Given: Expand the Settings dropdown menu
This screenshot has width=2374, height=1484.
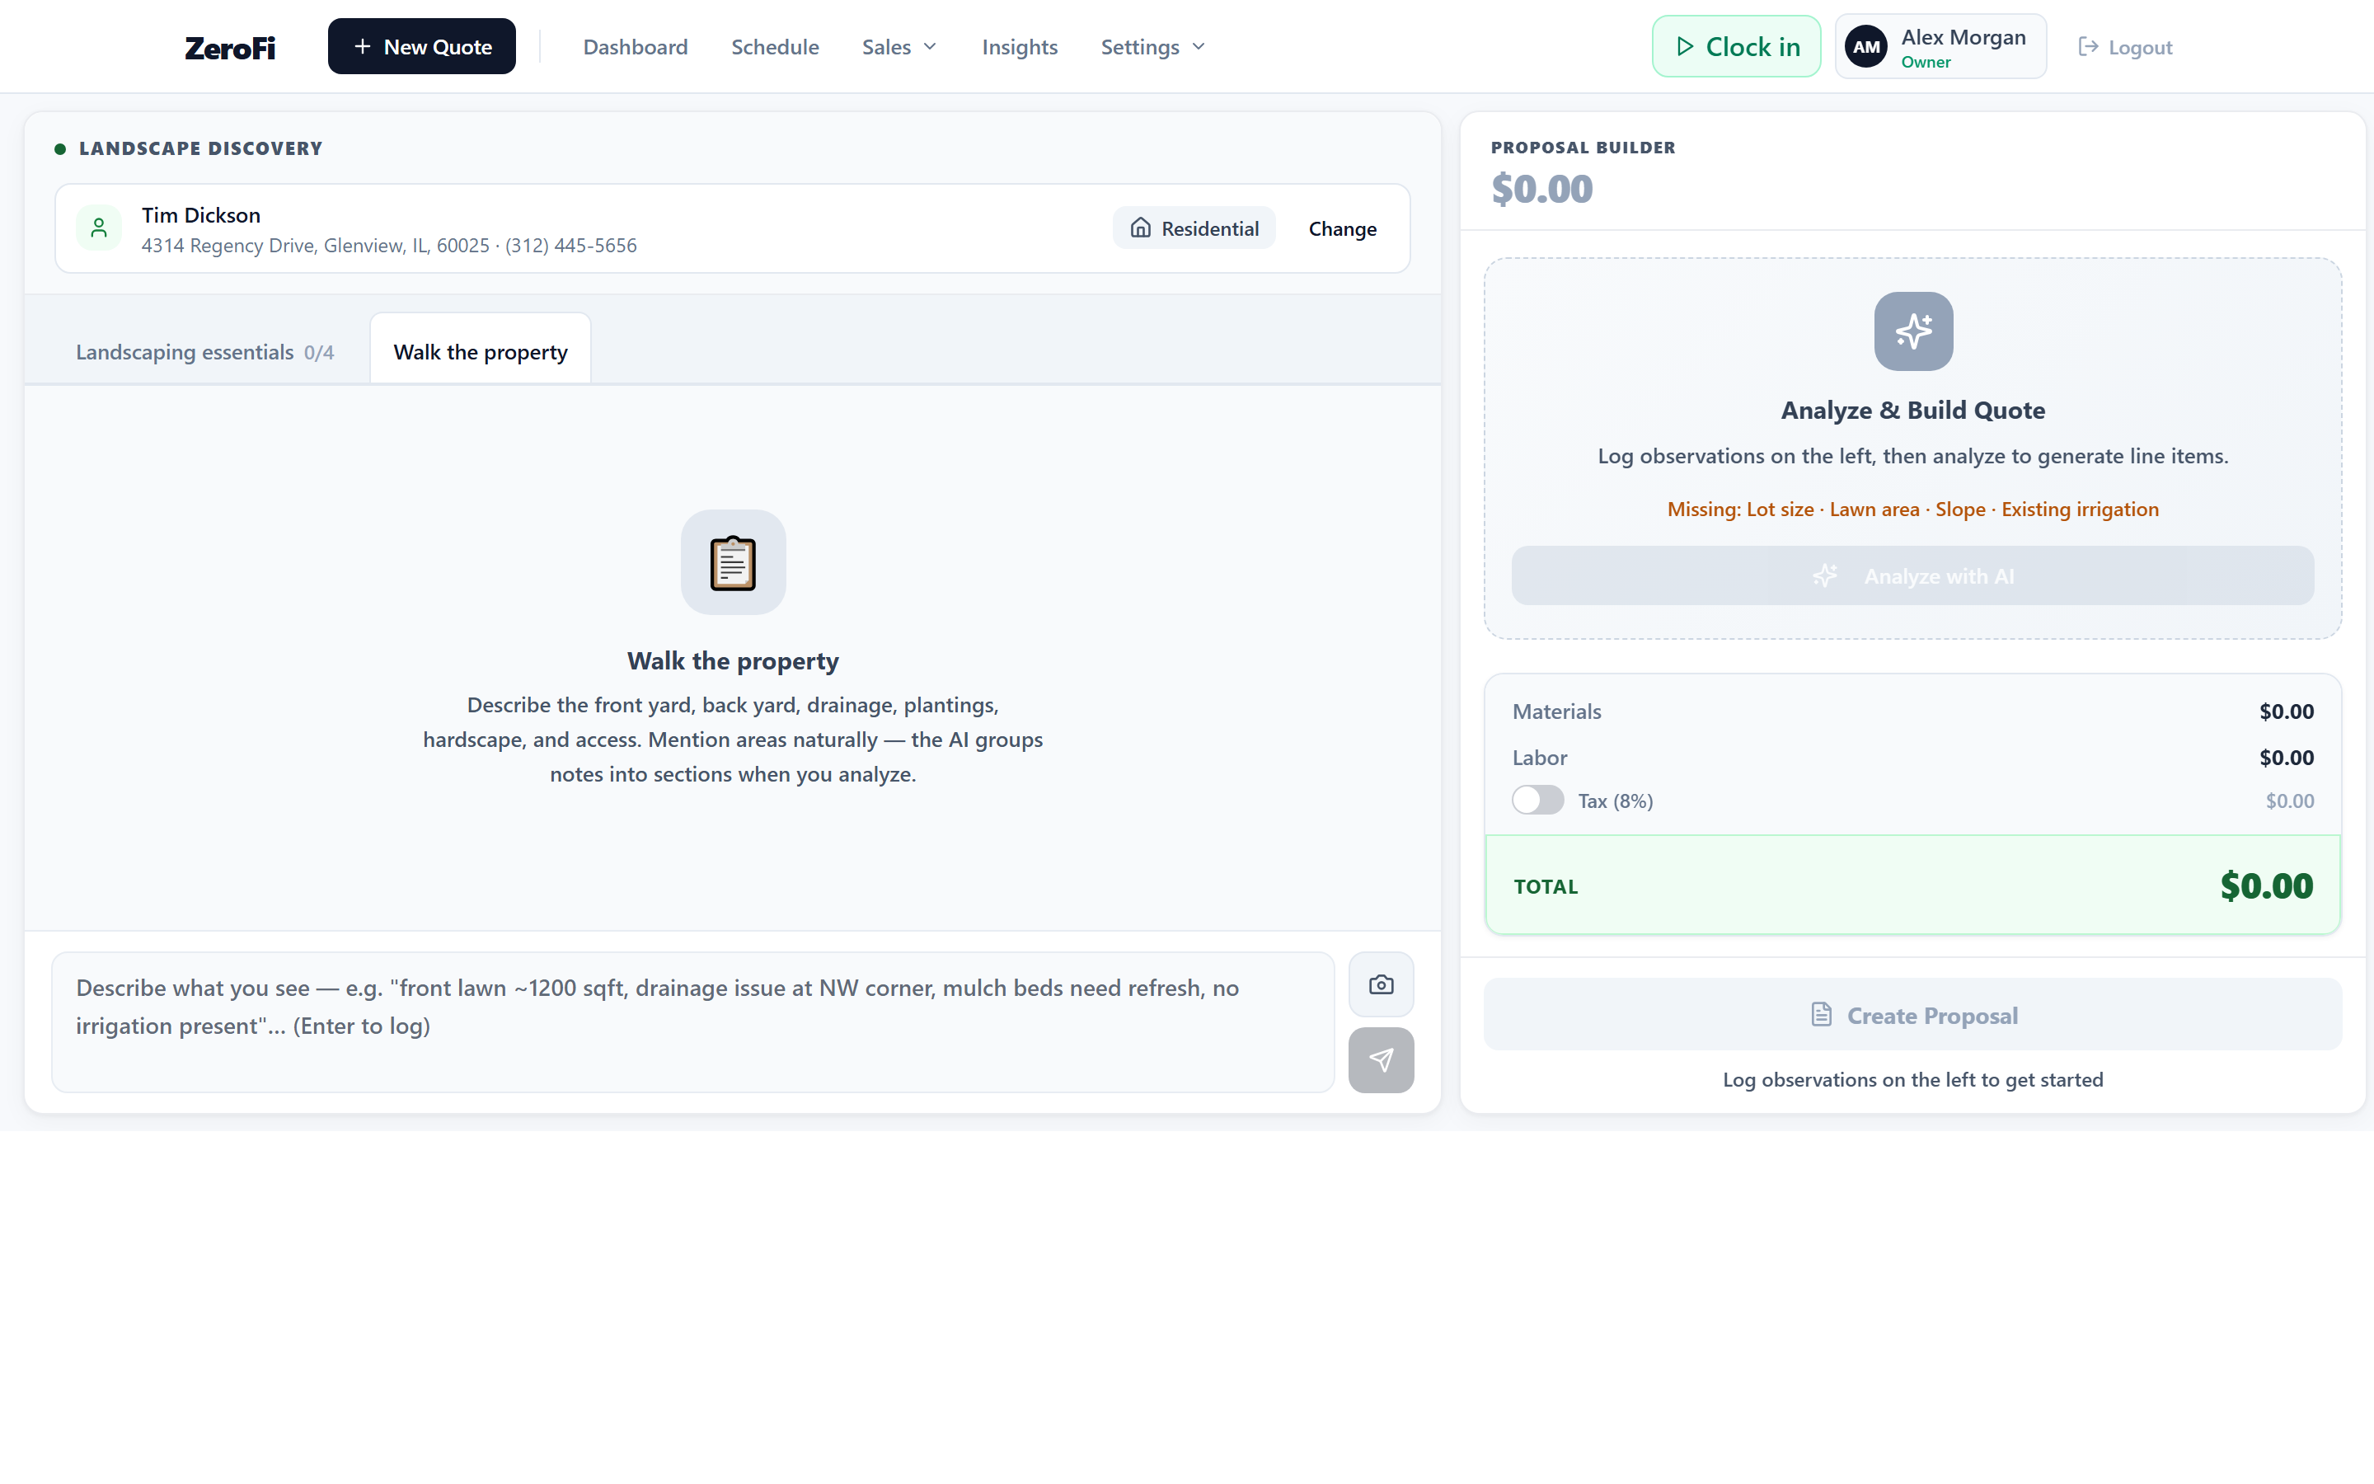Looking at the screenshot, I should pyautogui.click(x=1152, y=46).
